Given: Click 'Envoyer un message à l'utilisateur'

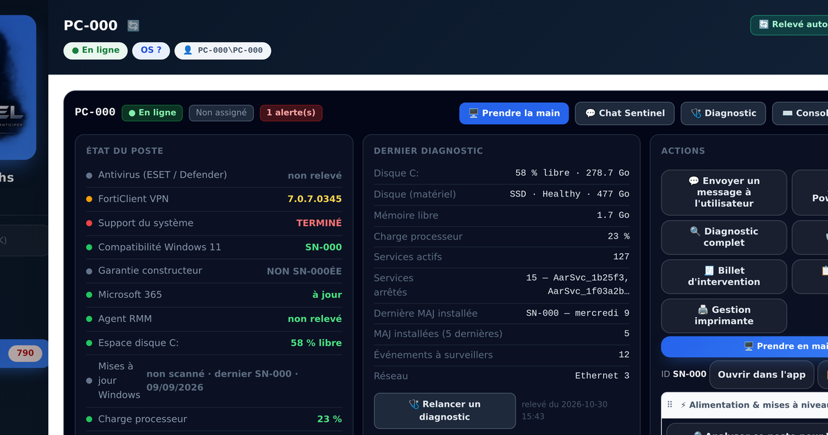Looking at the screenshot, I should tap(724, 192).
